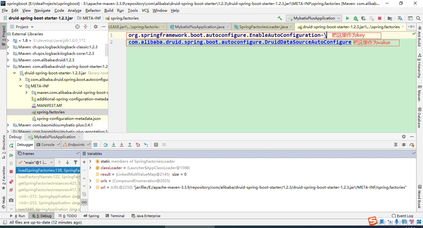Screen dimensions: 423x228
Task: Force step into with the red down arrow
Action: pos(122,145)
